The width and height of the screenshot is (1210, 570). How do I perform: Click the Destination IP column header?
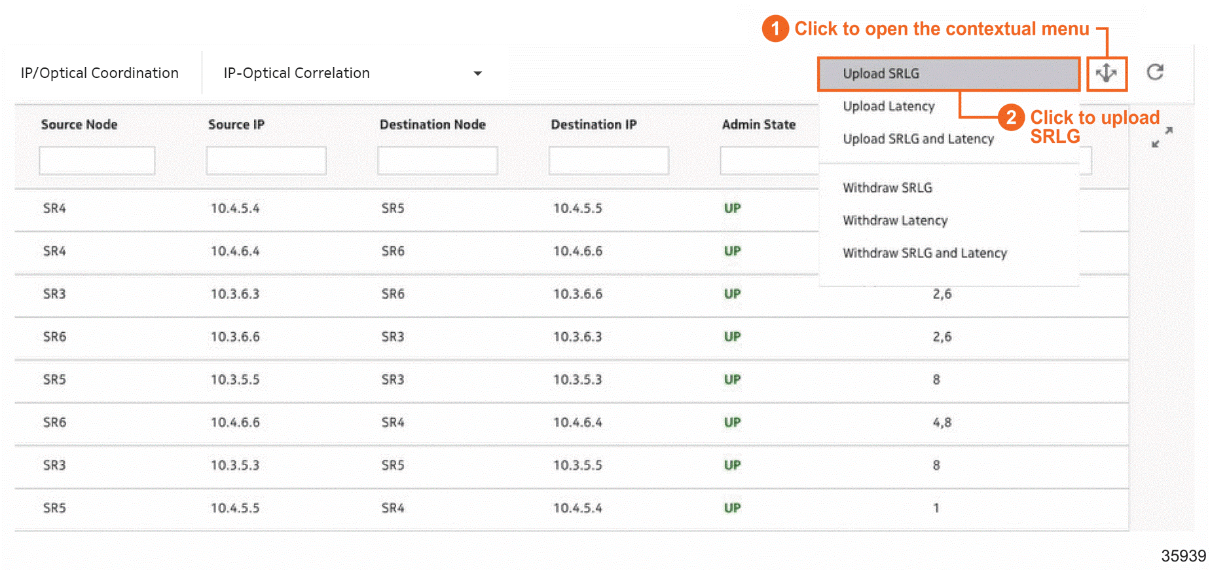click(593, 124)
